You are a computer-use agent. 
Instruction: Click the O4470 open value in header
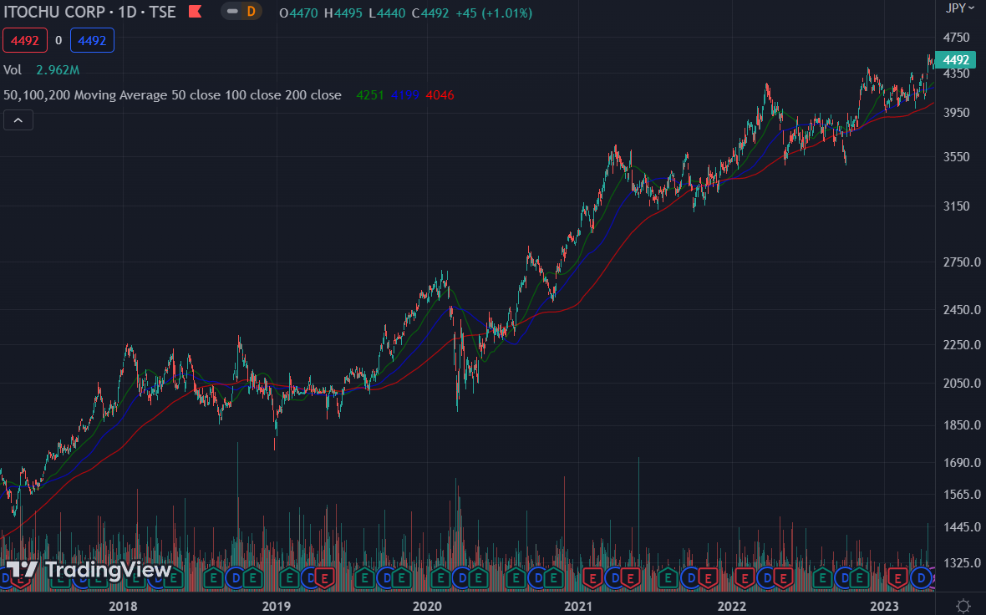(298, 13)
